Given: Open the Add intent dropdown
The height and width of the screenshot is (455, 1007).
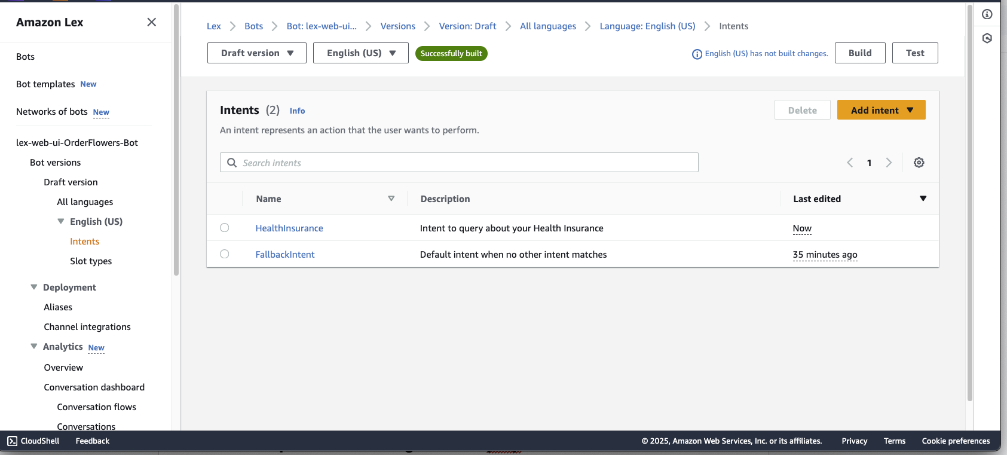Looking at the screenshot, I should (x=881, y=110).
